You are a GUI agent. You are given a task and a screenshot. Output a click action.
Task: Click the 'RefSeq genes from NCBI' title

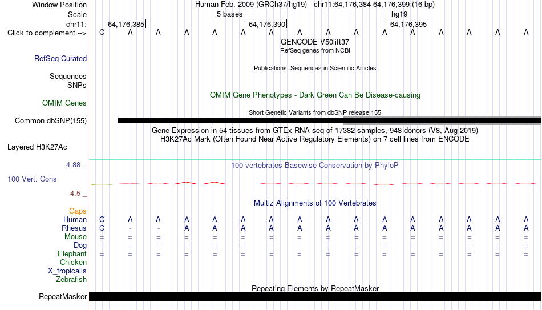point(315,50)
